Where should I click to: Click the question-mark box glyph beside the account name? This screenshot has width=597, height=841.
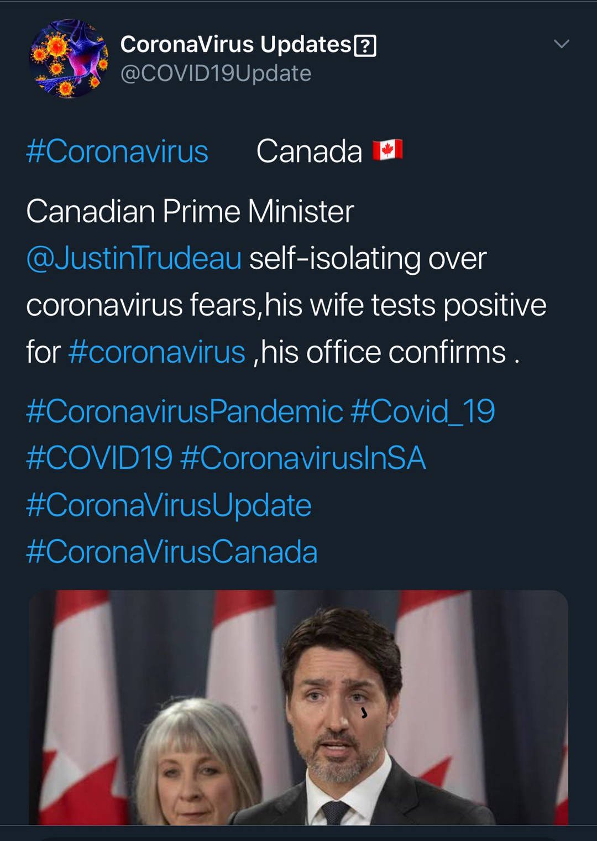coord(365,45)
